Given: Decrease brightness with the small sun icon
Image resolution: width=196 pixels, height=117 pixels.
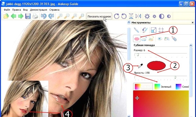Looking at the screenshot, I should pos(154,16).
